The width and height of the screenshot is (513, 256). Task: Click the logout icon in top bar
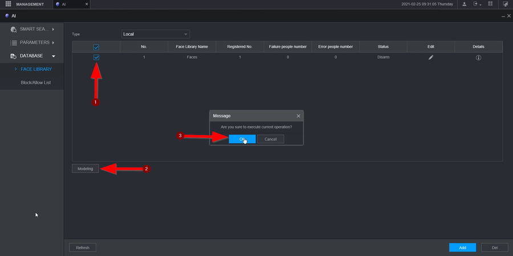coord(477,4)
